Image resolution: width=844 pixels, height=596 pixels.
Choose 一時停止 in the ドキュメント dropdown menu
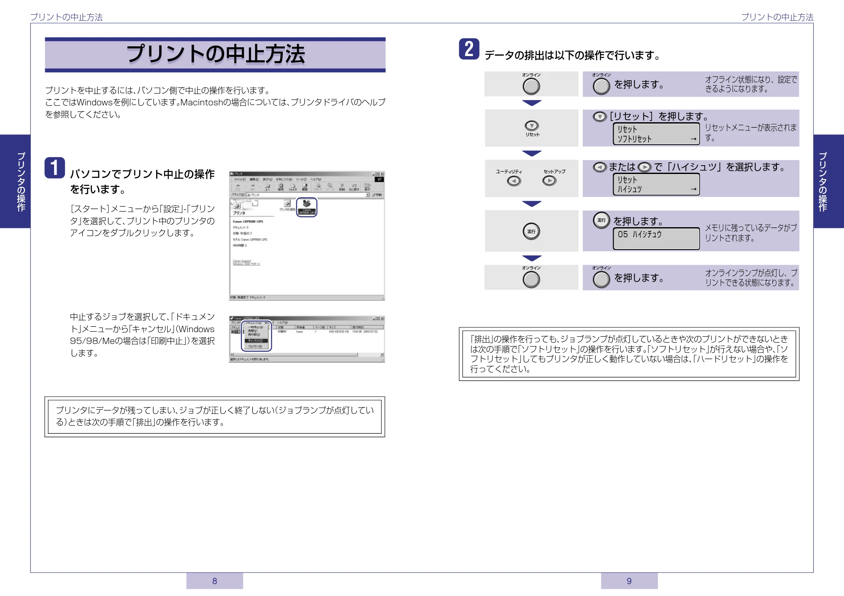point(255,327)
